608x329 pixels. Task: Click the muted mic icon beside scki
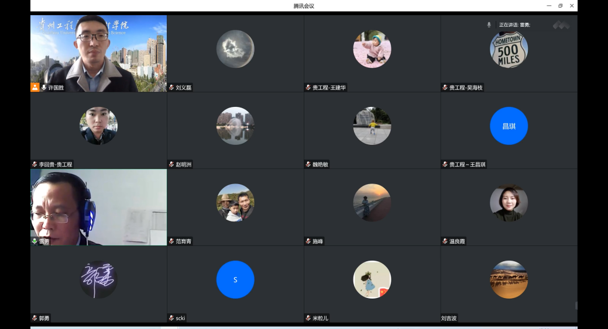click(171, 318)
